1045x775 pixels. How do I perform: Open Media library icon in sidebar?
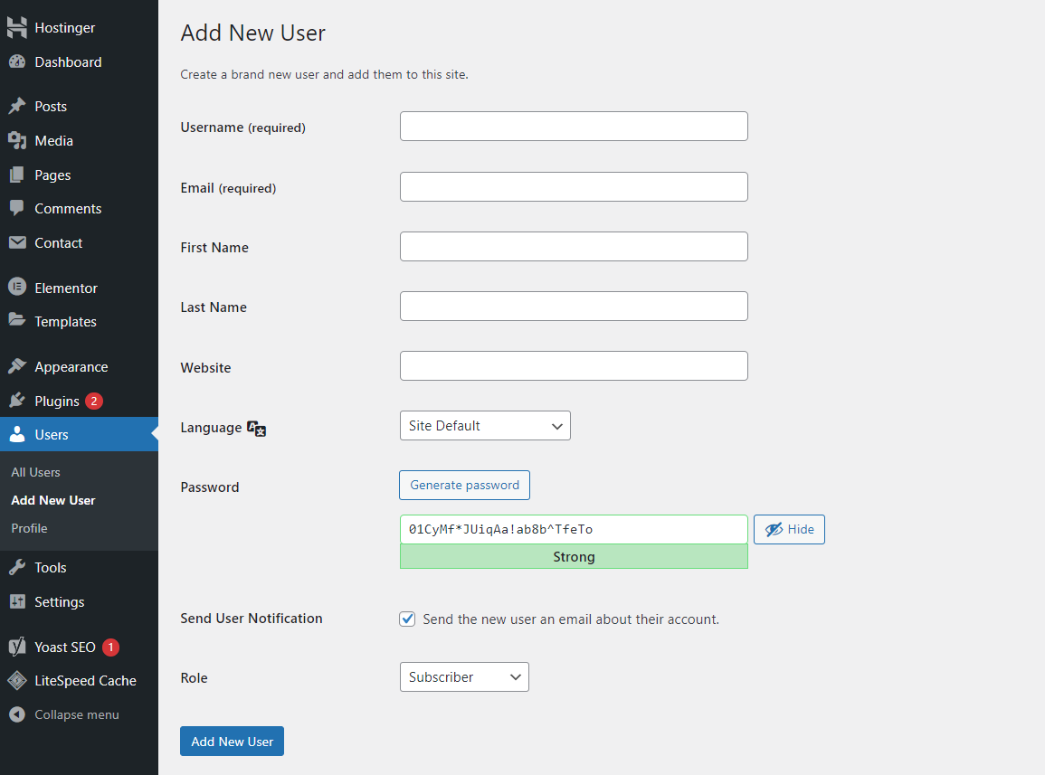point(17,141)
